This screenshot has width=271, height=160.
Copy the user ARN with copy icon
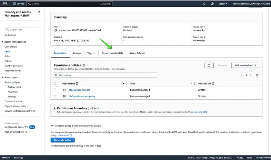[x=55, y=30]
